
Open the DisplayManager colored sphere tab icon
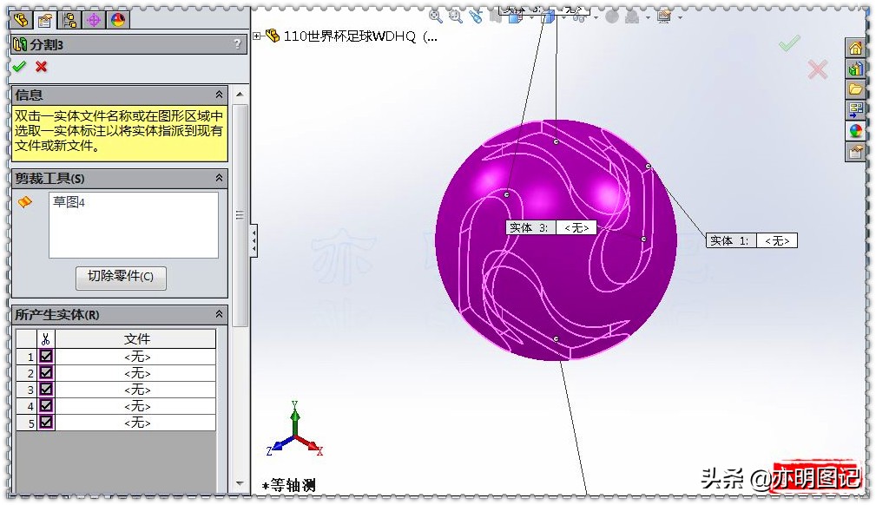116,19
